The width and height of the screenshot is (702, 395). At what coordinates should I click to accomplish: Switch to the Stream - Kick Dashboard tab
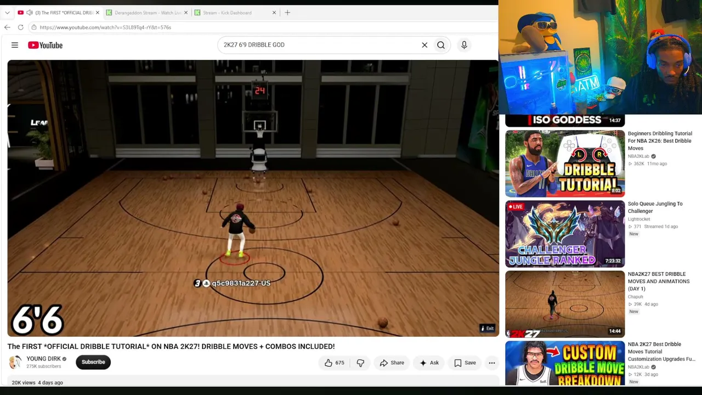point(227,13)
